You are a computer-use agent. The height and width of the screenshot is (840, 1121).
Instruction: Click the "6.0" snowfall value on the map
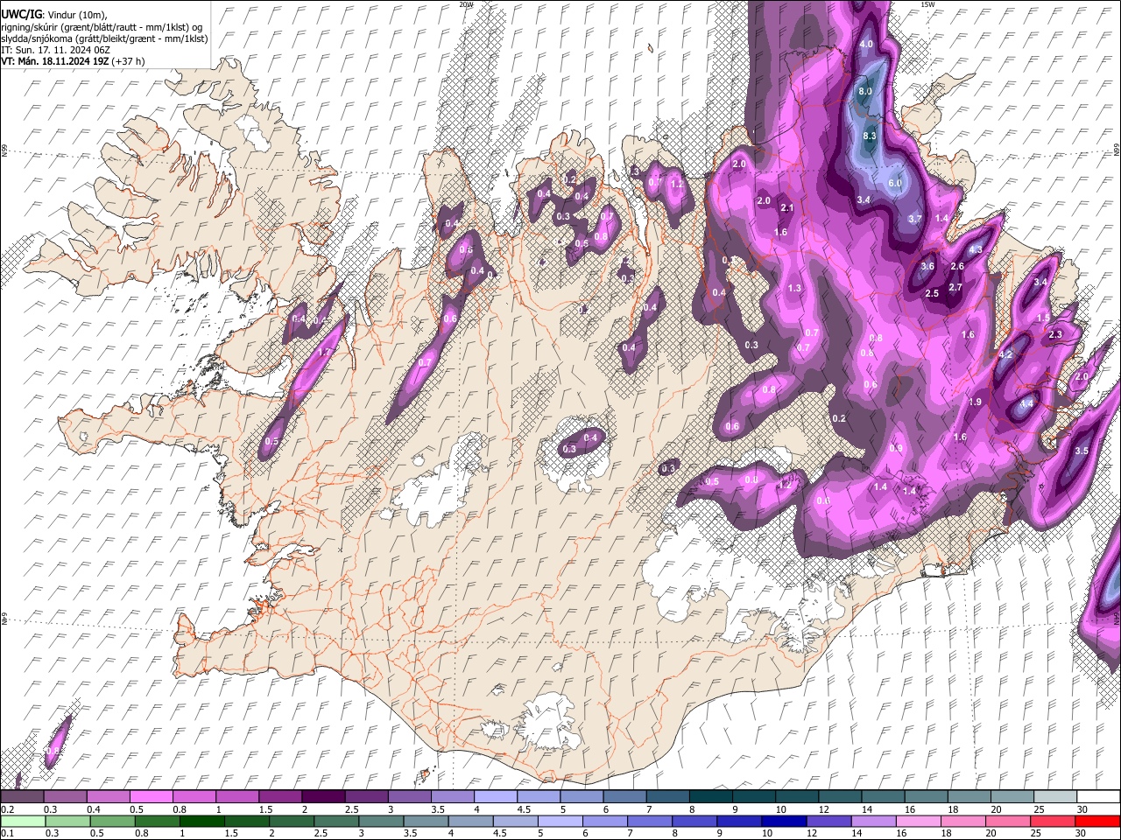tap(895, 183)
